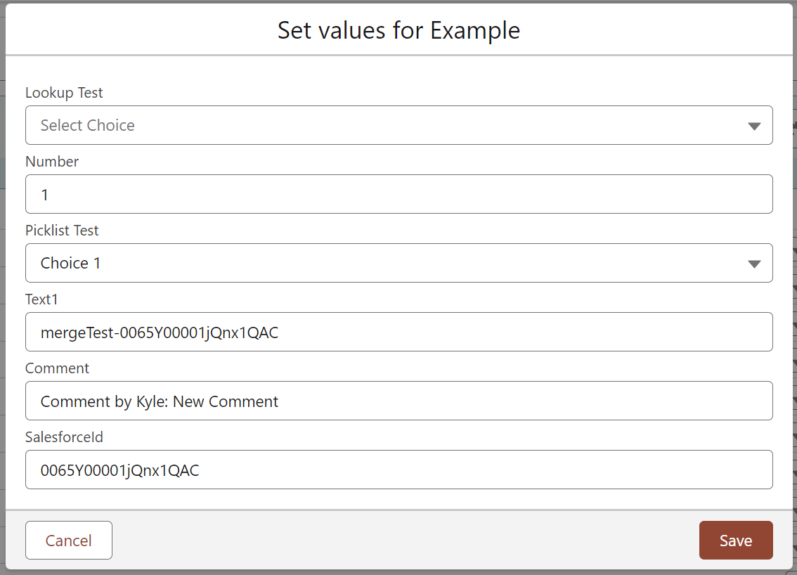Screen dimensions: 797x575
Task: Click into the Number input field
Action: click(399, 194)
